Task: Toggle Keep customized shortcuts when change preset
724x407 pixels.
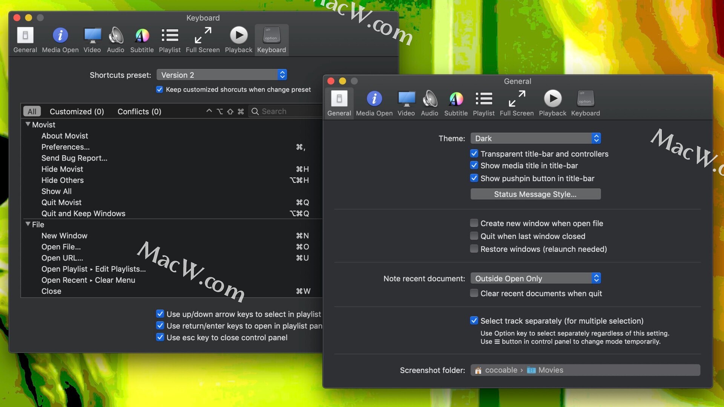Action: (160, 89)
